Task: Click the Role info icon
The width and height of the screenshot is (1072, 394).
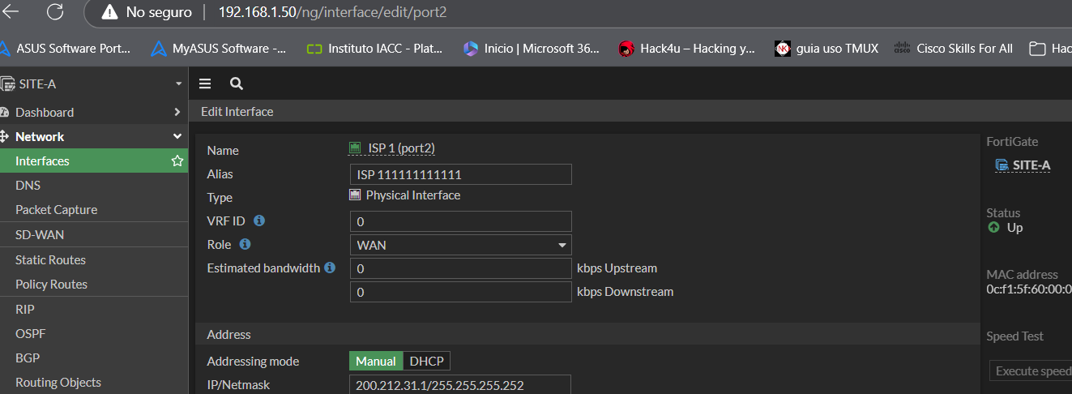Action: point(246,244)
